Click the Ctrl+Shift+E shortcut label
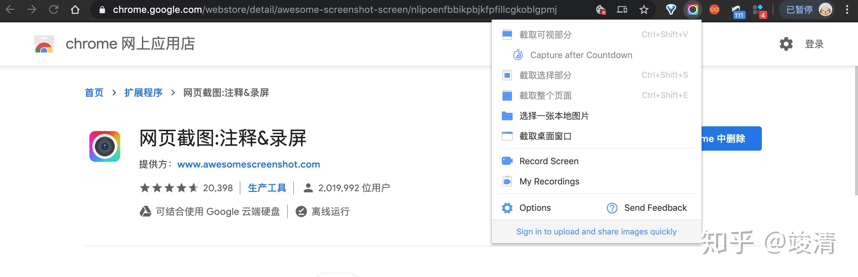The image size is (858, 277). [x=665, y=95]
